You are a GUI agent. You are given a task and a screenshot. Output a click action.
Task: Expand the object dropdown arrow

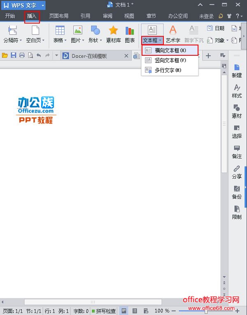pyautogui.click(x=227, y=40)
